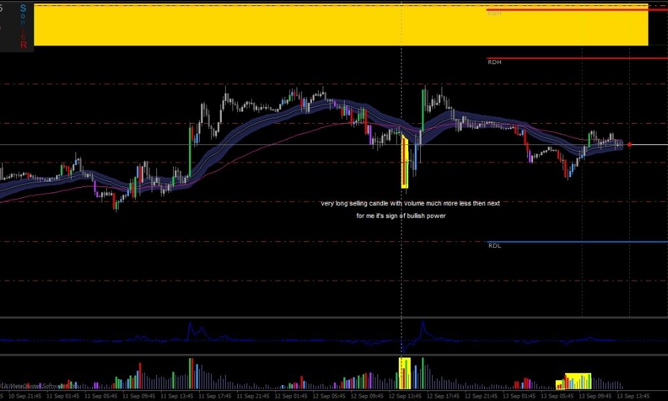
Task: Click the tall green candle on 11 Sep 13:45
Action: click(x=190, y=150)
